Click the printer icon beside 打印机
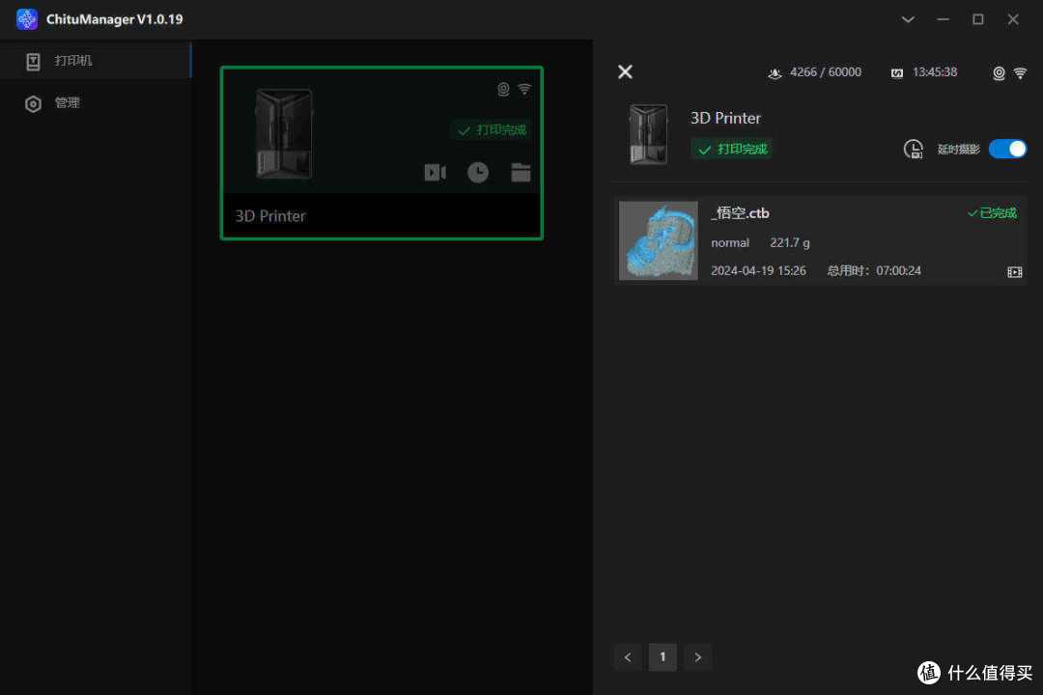 click(33, 61)
